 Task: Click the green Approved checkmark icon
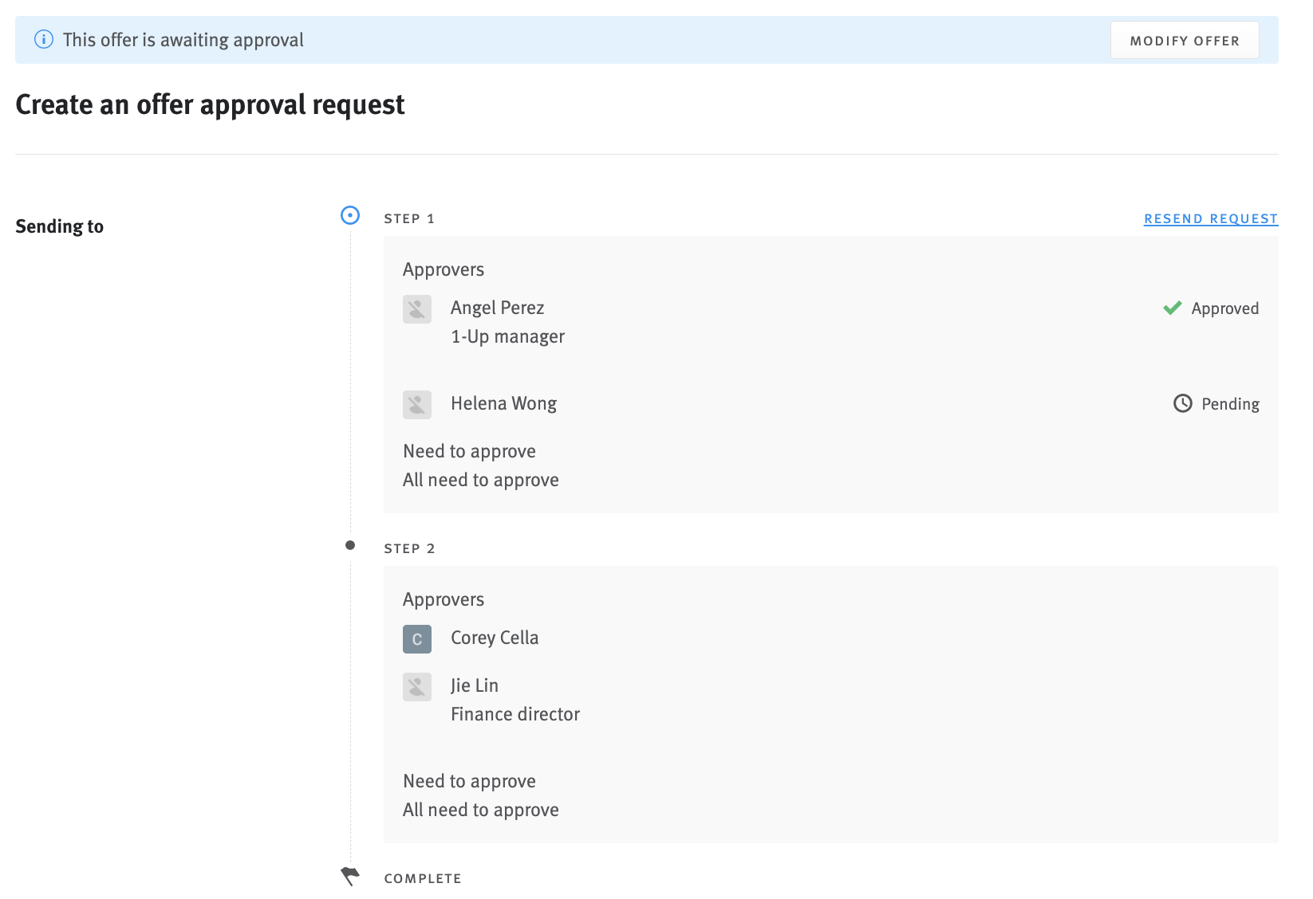1172,308
